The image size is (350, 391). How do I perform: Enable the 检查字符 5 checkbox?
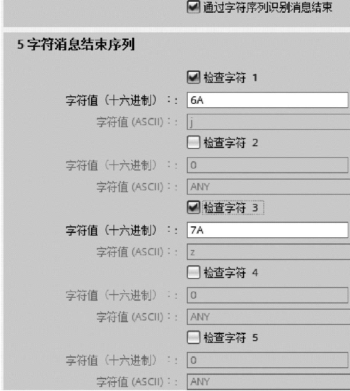pyautogui.click(x=193, y=338)
